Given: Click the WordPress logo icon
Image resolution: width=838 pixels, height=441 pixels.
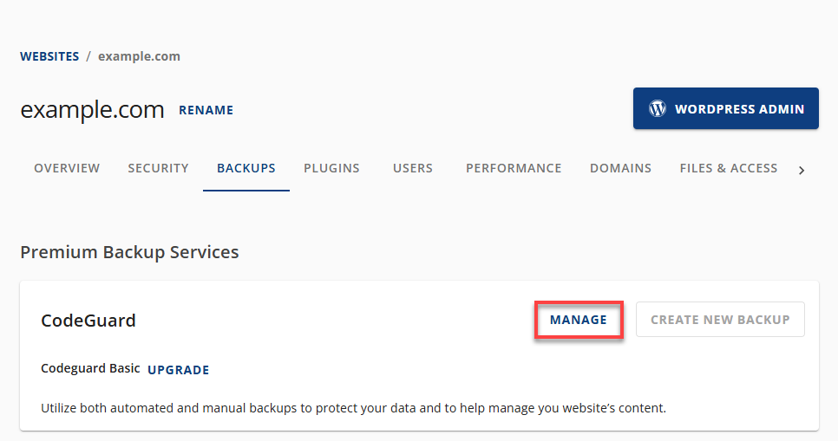Looking at the screenshot, I should tap(658, 108).
